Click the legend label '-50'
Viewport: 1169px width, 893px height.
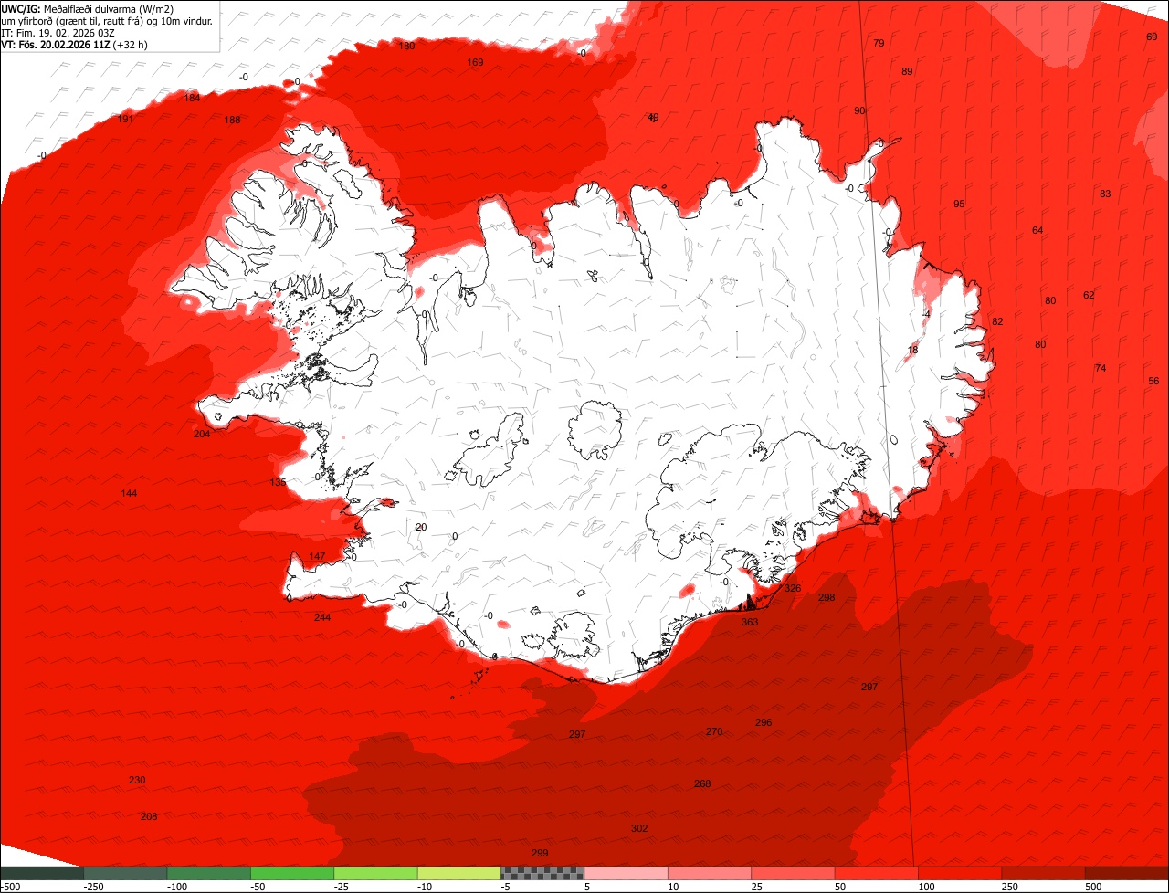(259, 887)
